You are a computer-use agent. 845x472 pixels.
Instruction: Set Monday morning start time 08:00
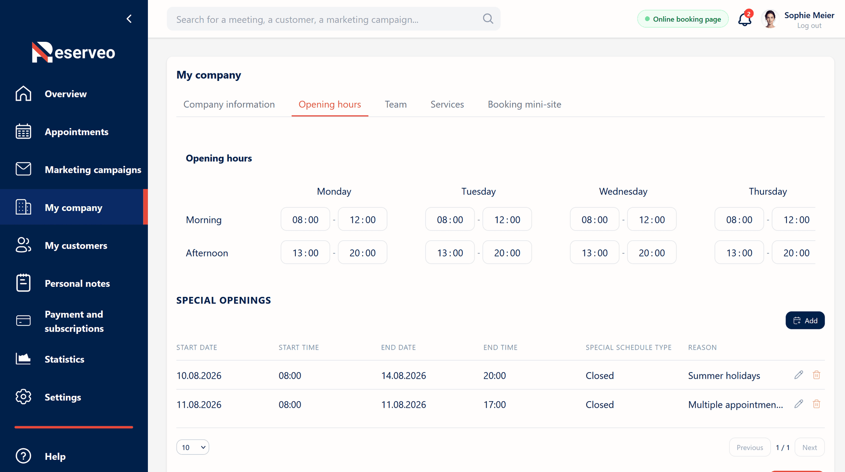coord(305,220)
